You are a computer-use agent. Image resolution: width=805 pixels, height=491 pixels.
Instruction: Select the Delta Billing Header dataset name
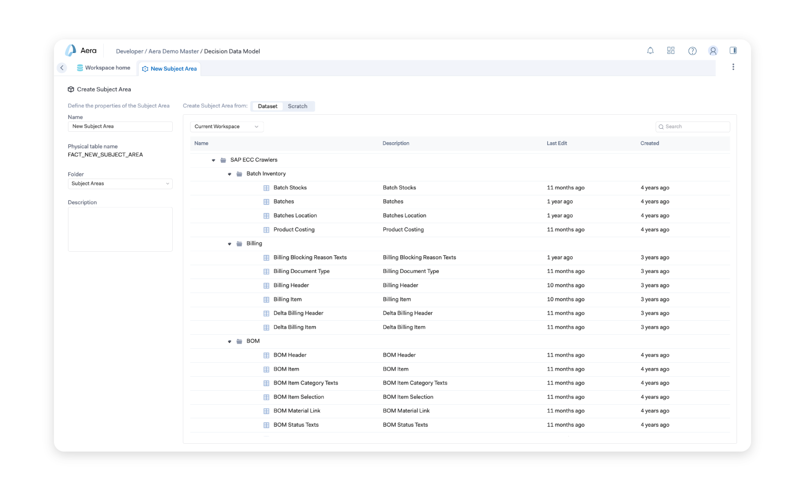tap(298, 313)
